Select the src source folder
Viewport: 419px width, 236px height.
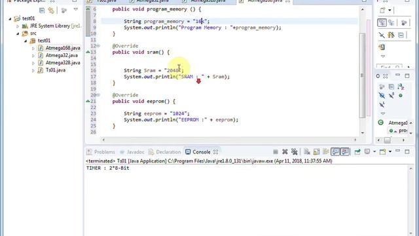[x=33, y=33]
